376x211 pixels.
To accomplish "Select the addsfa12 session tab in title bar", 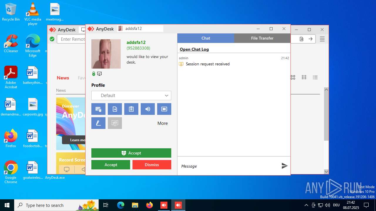I will (140, 28).
